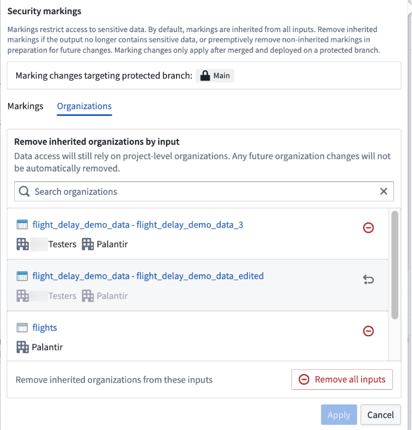Open the flight_delay_demo_data_3 dataset link

[x=138, y=224]
